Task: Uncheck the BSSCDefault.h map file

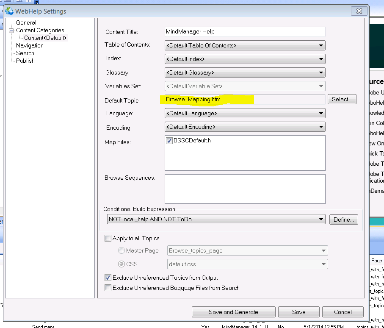Action: pyautogui.click(x=169, y=140)
